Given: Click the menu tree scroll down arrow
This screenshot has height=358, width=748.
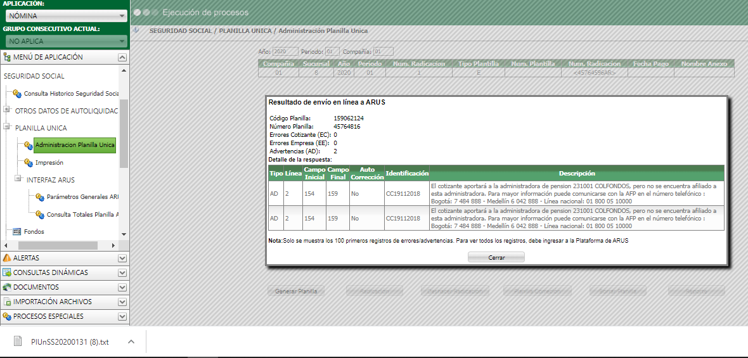Looking at the screenshot, I should (124, 234).
